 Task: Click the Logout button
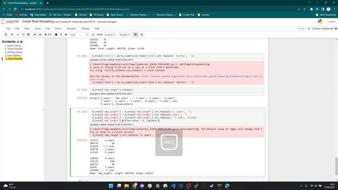pos(332,22)
